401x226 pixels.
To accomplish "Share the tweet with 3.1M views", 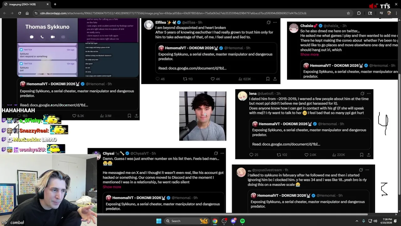I will pos(136,116).
